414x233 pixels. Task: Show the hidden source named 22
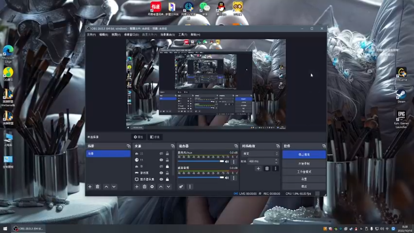tap(161, 153)
